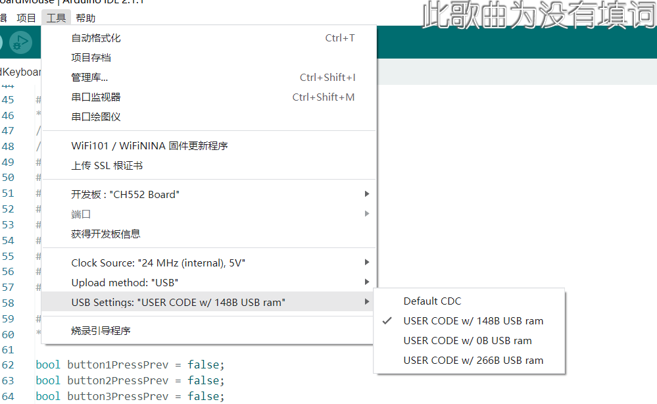Choose 烧录引导程序 menu entry
This screenshot has width=657, height=404.
pyautogui.click(x=208, y=331)
